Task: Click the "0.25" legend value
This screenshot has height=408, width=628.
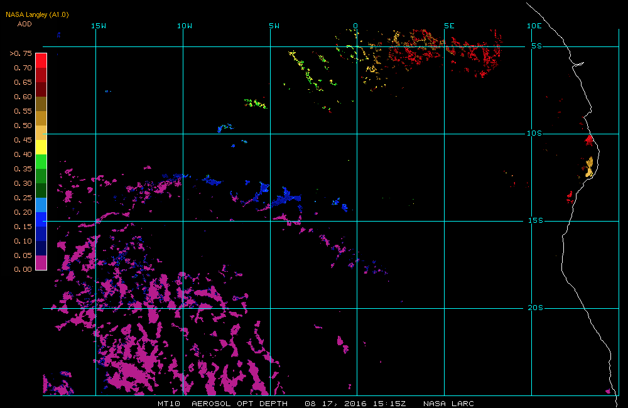Action: click(x=23, y=198)
